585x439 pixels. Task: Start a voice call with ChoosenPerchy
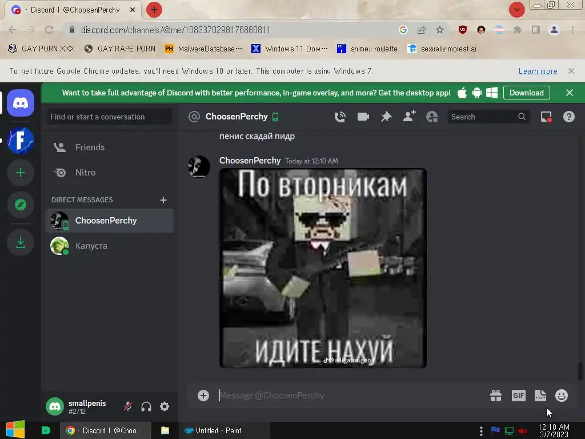340,117
